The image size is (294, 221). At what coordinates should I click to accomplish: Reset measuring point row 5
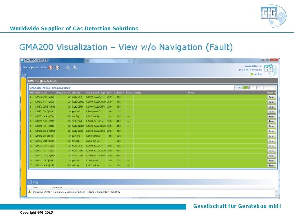click(x=272, y=117)
